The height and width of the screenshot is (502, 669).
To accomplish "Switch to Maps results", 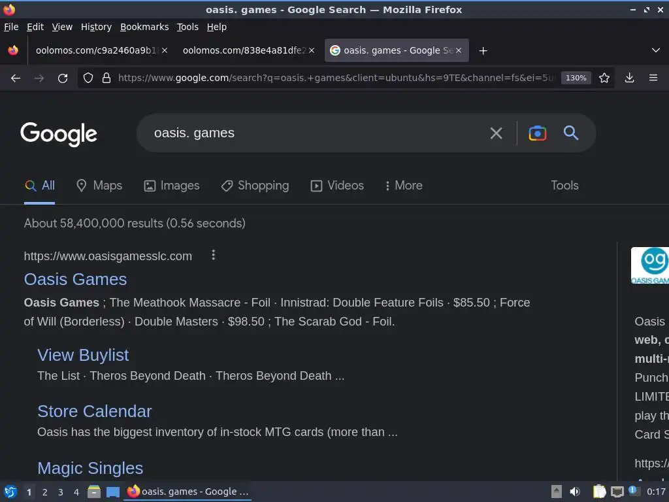I will coord(99,186).
